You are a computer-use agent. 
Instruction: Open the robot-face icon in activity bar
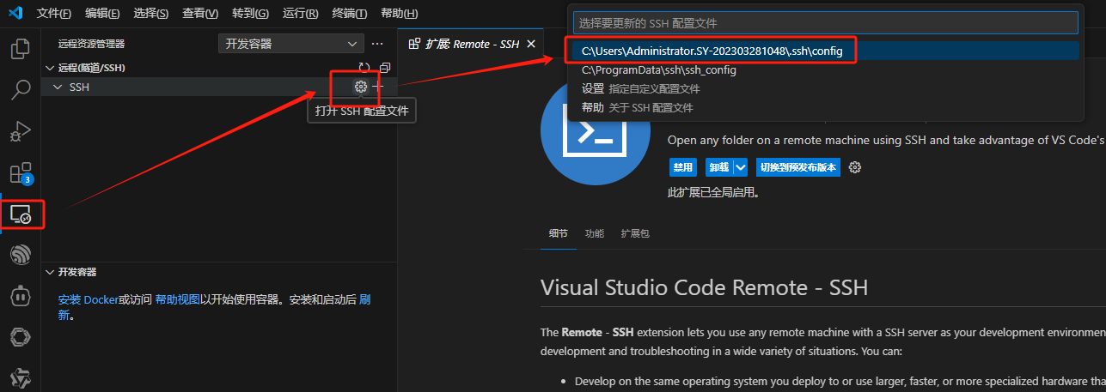[20, 296]
